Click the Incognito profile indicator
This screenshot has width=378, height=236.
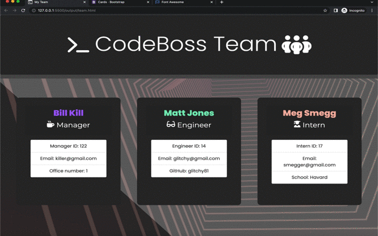(x=353, y=11)
